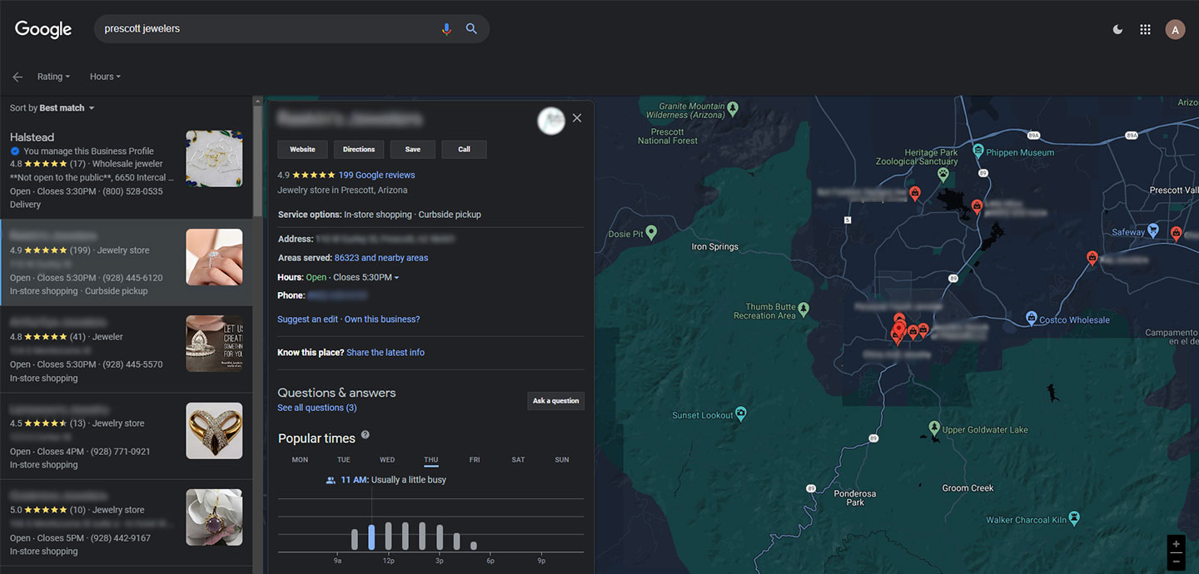Select the THU popular times tab
The image size is (1199, 574).
coord(431,459)
